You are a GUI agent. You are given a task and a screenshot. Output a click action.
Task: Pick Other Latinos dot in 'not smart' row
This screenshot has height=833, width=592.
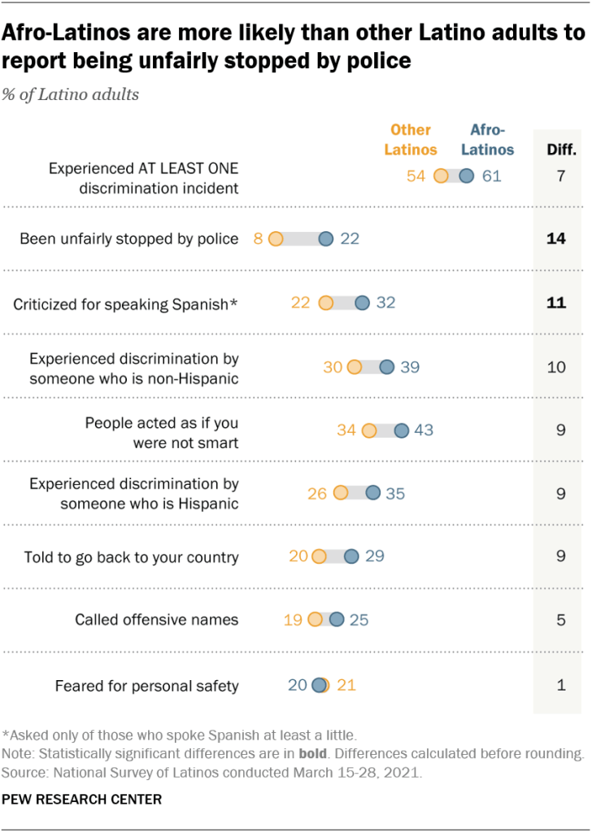[369, 430]
